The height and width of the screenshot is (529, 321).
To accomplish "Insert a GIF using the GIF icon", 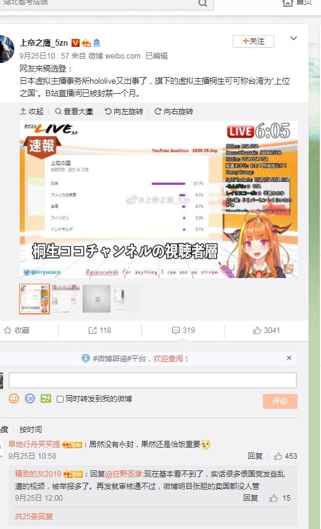I will (x=30, y=398).
